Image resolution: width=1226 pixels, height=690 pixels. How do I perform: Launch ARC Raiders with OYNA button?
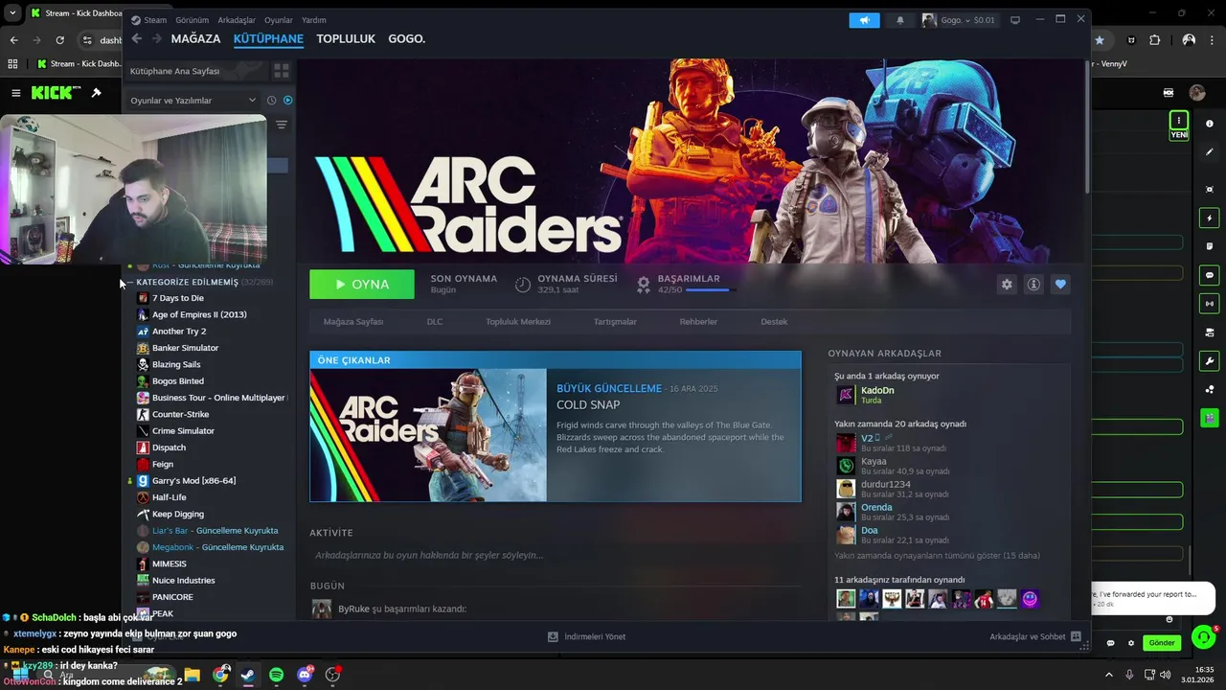click(362, 285)
